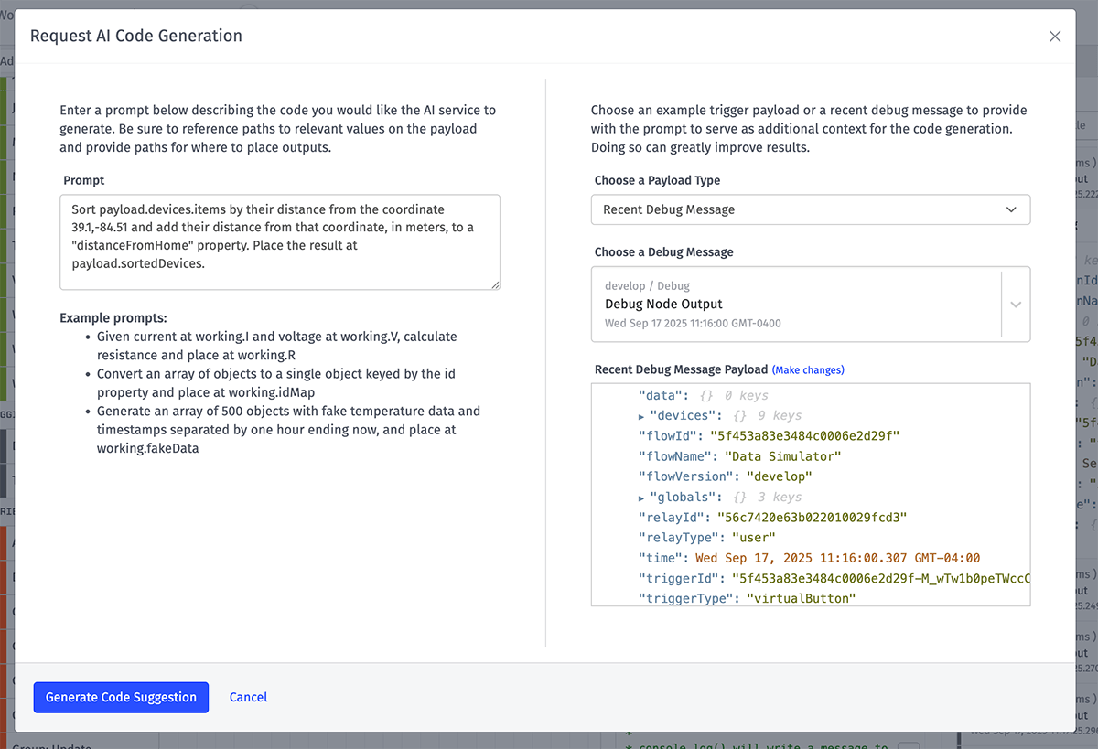
Task: Click the resistance calculation example prompt
Action: tap(276, 346)
